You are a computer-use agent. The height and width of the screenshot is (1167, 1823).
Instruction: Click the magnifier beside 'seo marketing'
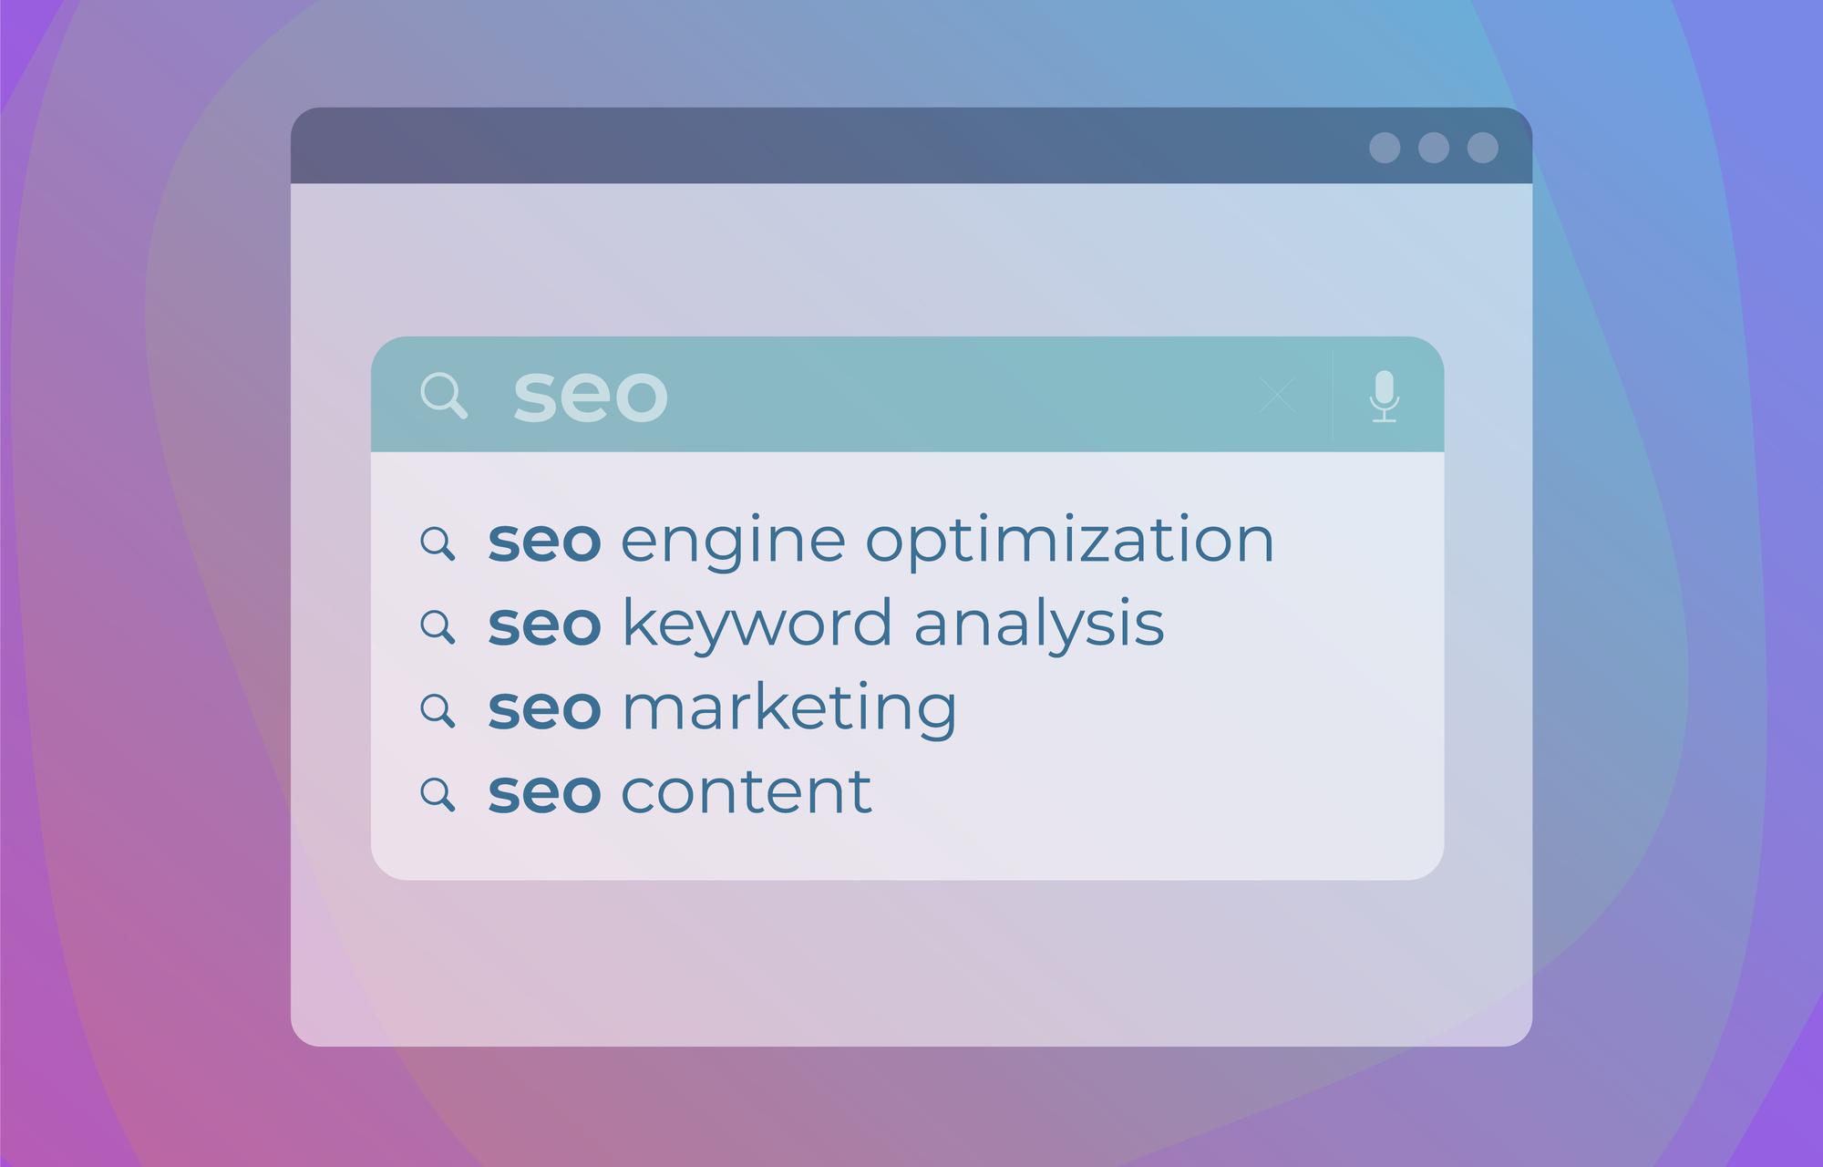tap(438, 710)
